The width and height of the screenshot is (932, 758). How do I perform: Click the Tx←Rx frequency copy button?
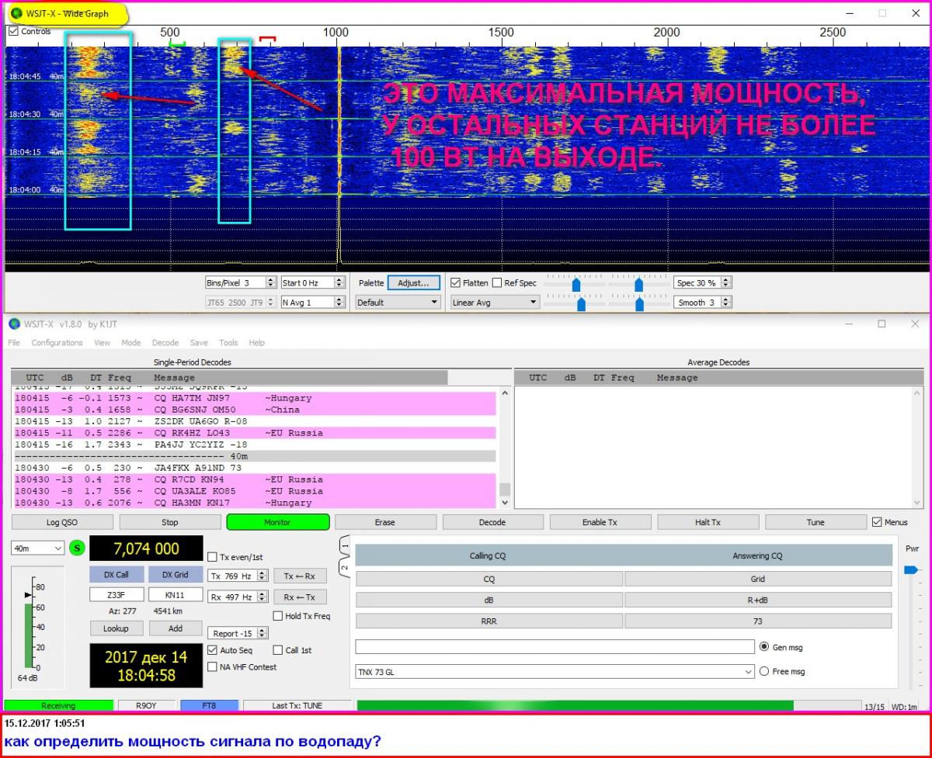click(x=300, y=576)
